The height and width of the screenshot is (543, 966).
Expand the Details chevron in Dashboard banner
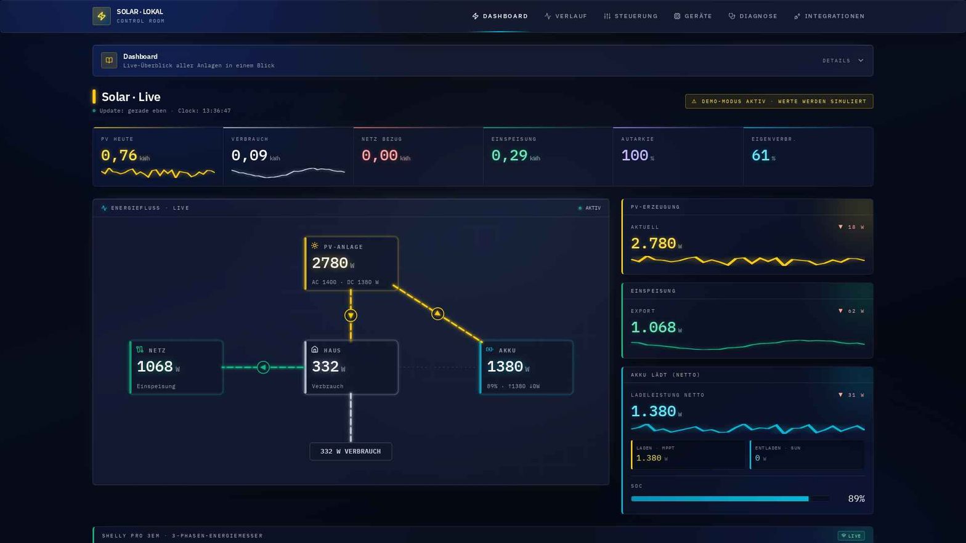(861, 60)
